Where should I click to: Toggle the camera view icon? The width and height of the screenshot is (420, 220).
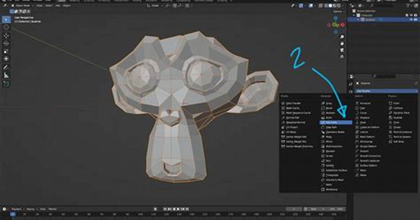pyautogui.click(x=342, y=50)
